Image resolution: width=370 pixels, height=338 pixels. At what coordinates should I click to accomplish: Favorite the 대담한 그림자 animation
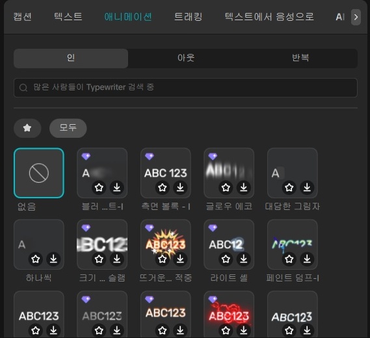point(289,187)
